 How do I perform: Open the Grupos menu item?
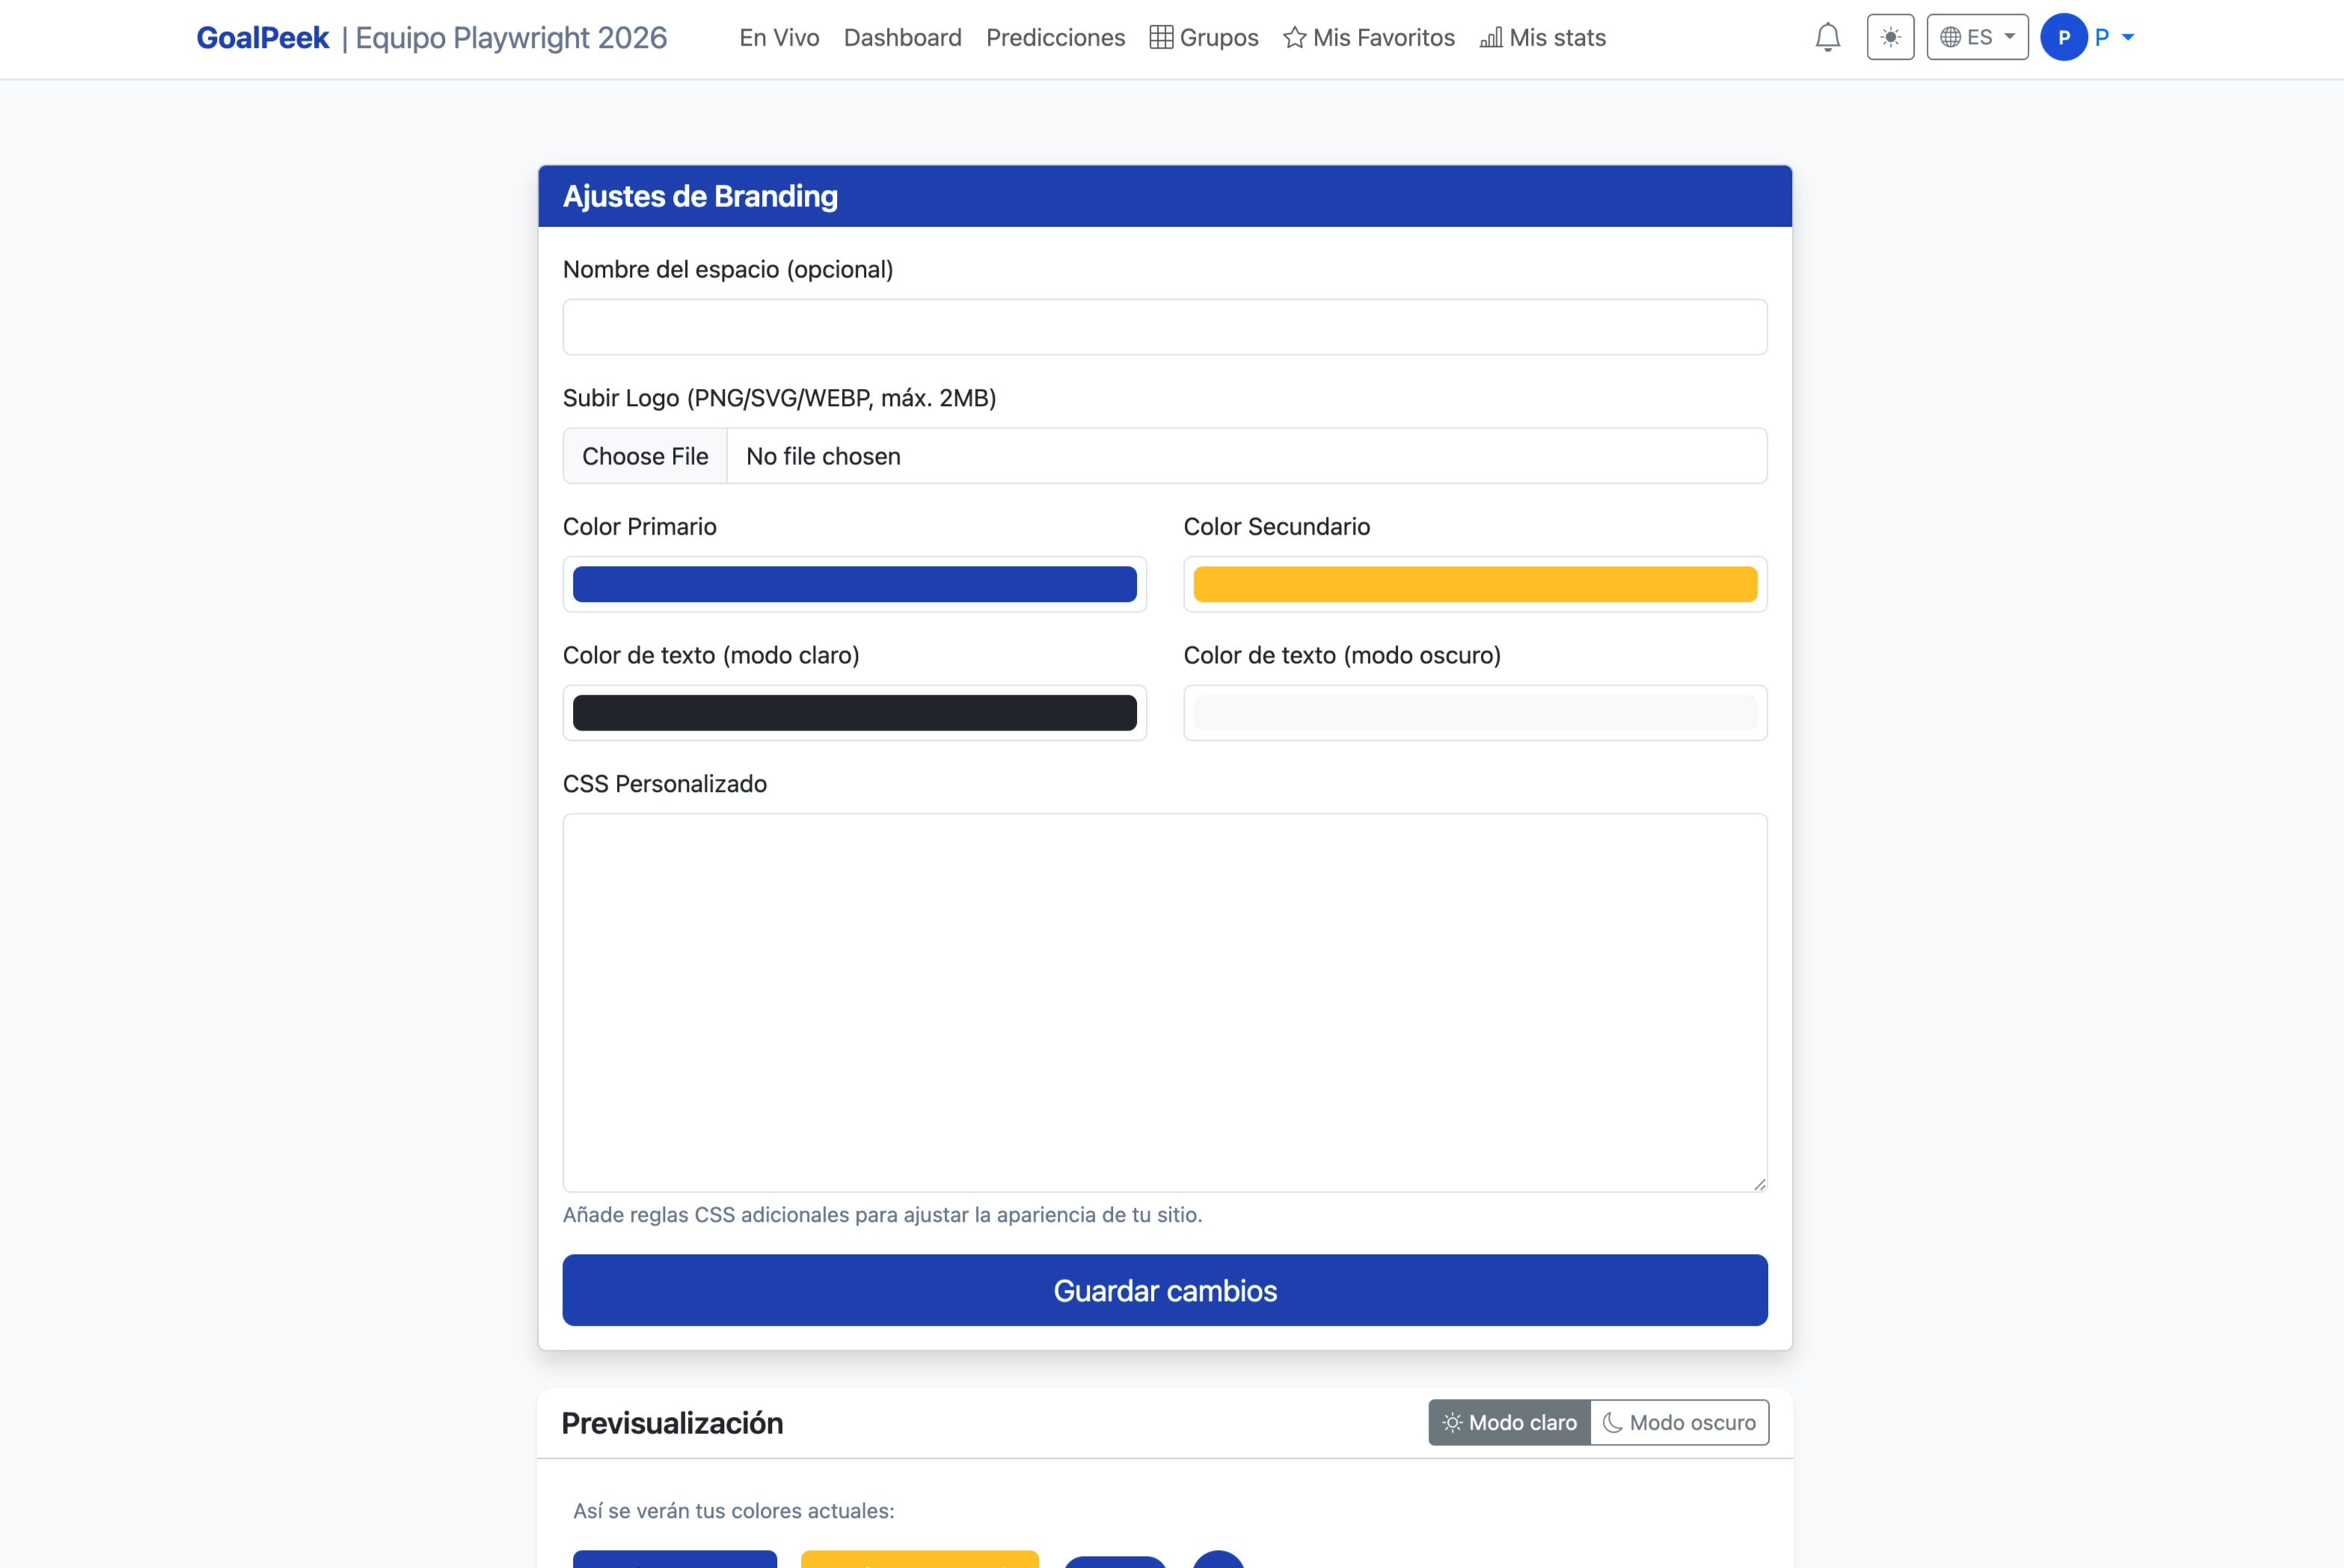click(x=1204, y=37)
